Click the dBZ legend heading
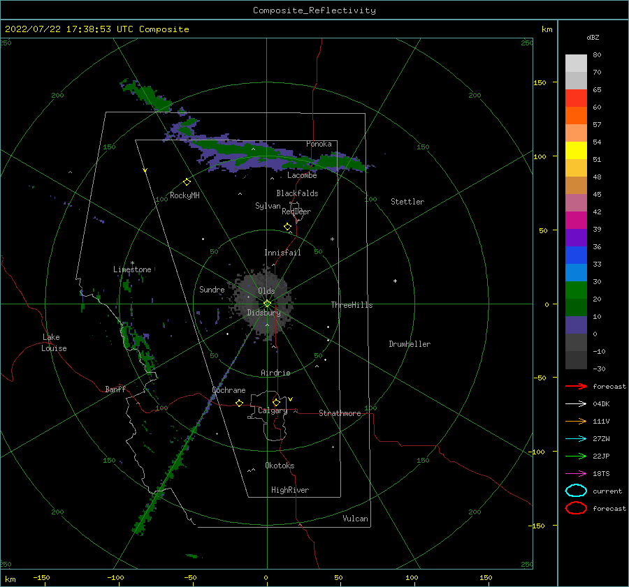Viewport: 629px width, 587px height. pos(593,37)
